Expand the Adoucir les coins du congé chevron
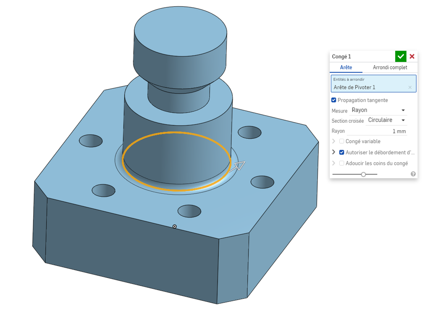Image resolution: width=430 pixels, height=311 pixels. tap(334, 163)
